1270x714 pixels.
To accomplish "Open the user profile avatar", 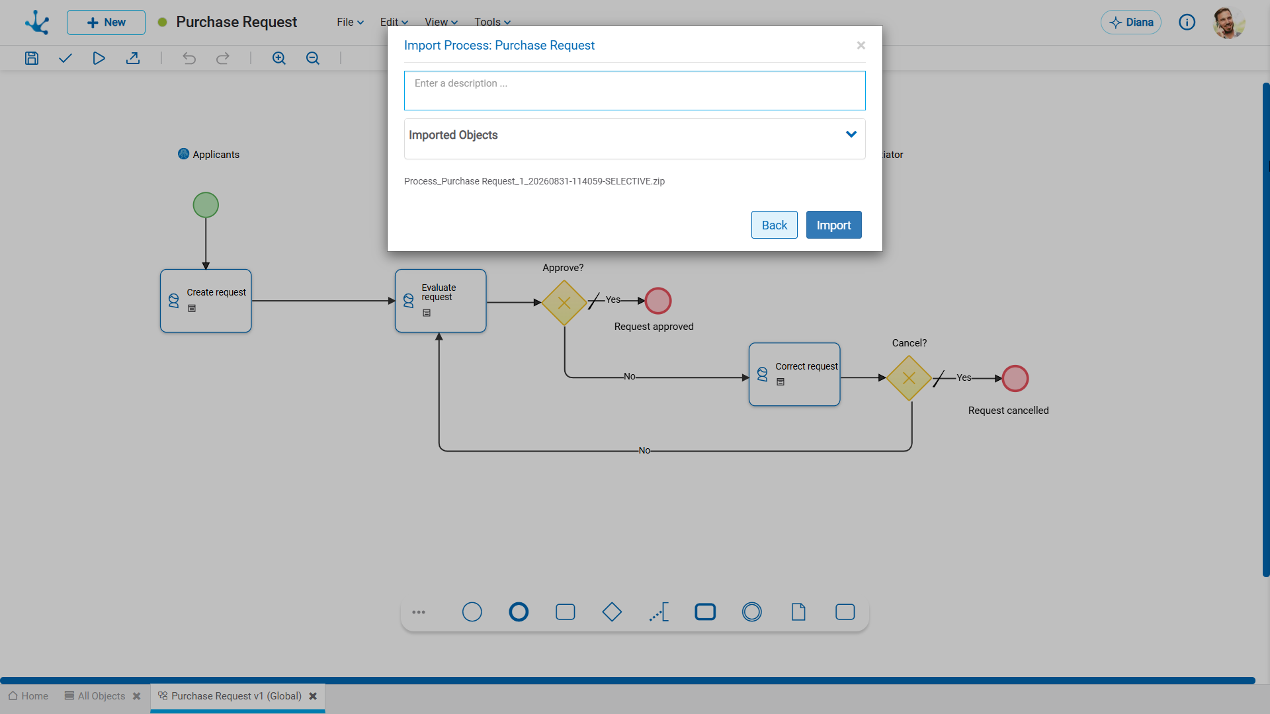I will click(x=1229, y=22).
